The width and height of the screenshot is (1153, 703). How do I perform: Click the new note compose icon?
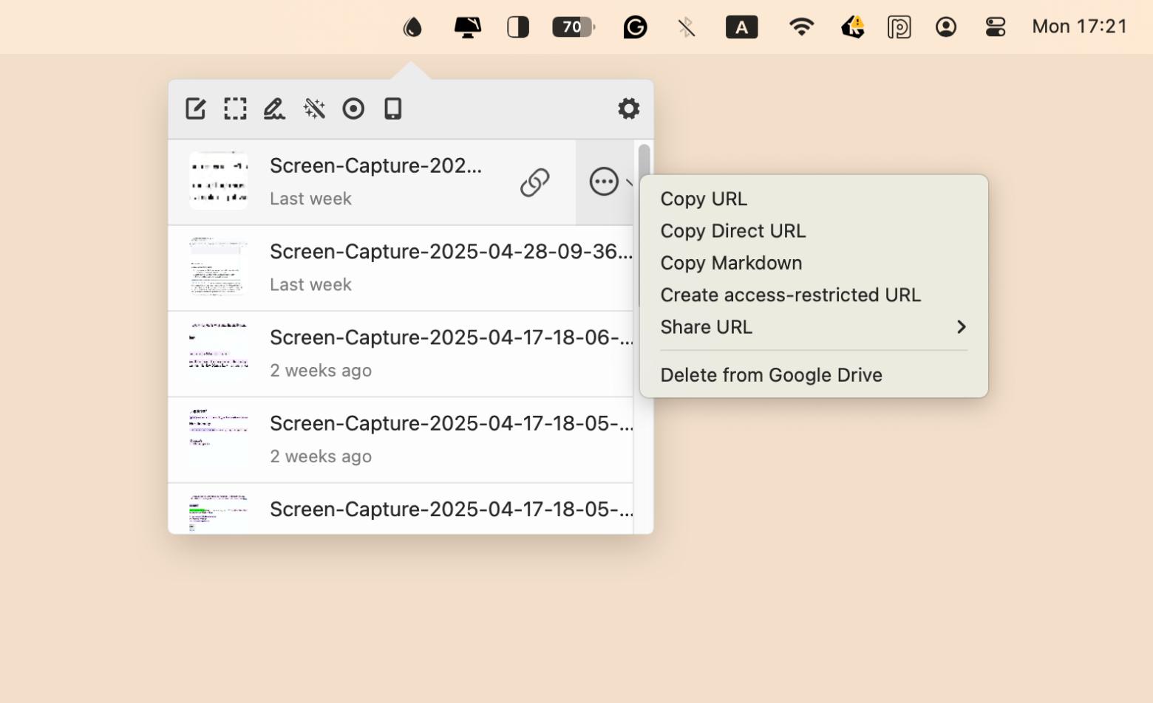195,109
